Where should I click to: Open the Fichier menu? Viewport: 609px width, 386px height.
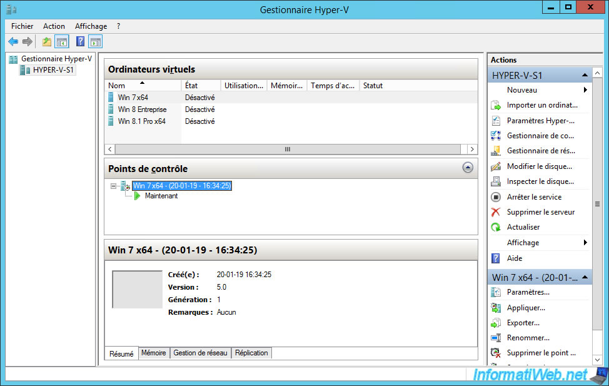click(x=22, y=26)
